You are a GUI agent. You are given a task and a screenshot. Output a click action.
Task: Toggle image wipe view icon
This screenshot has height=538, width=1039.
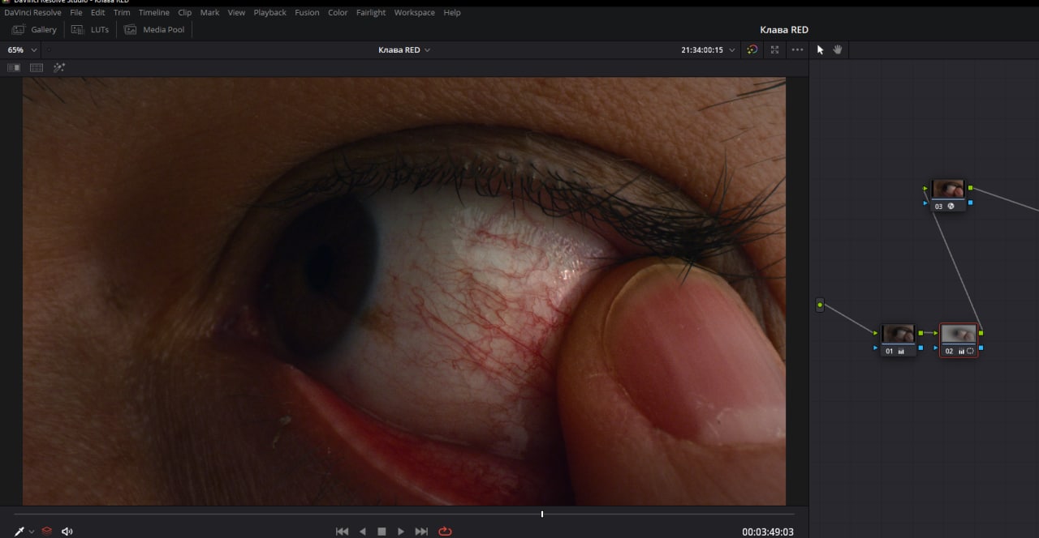(14, 67)
